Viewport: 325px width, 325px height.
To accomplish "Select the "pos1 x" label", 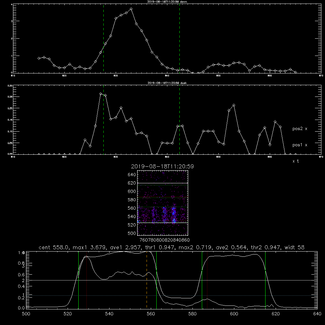I will tap(300, 145).
